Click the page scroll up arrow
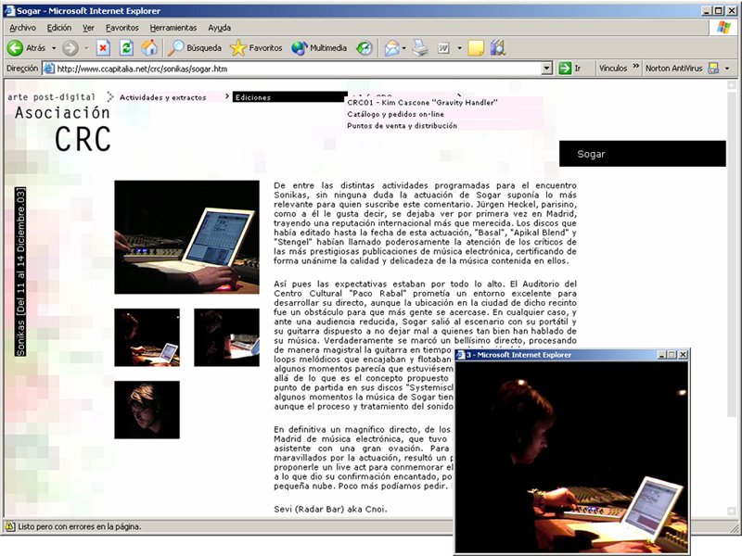742x556 pixels. click(x=732, y=86)
